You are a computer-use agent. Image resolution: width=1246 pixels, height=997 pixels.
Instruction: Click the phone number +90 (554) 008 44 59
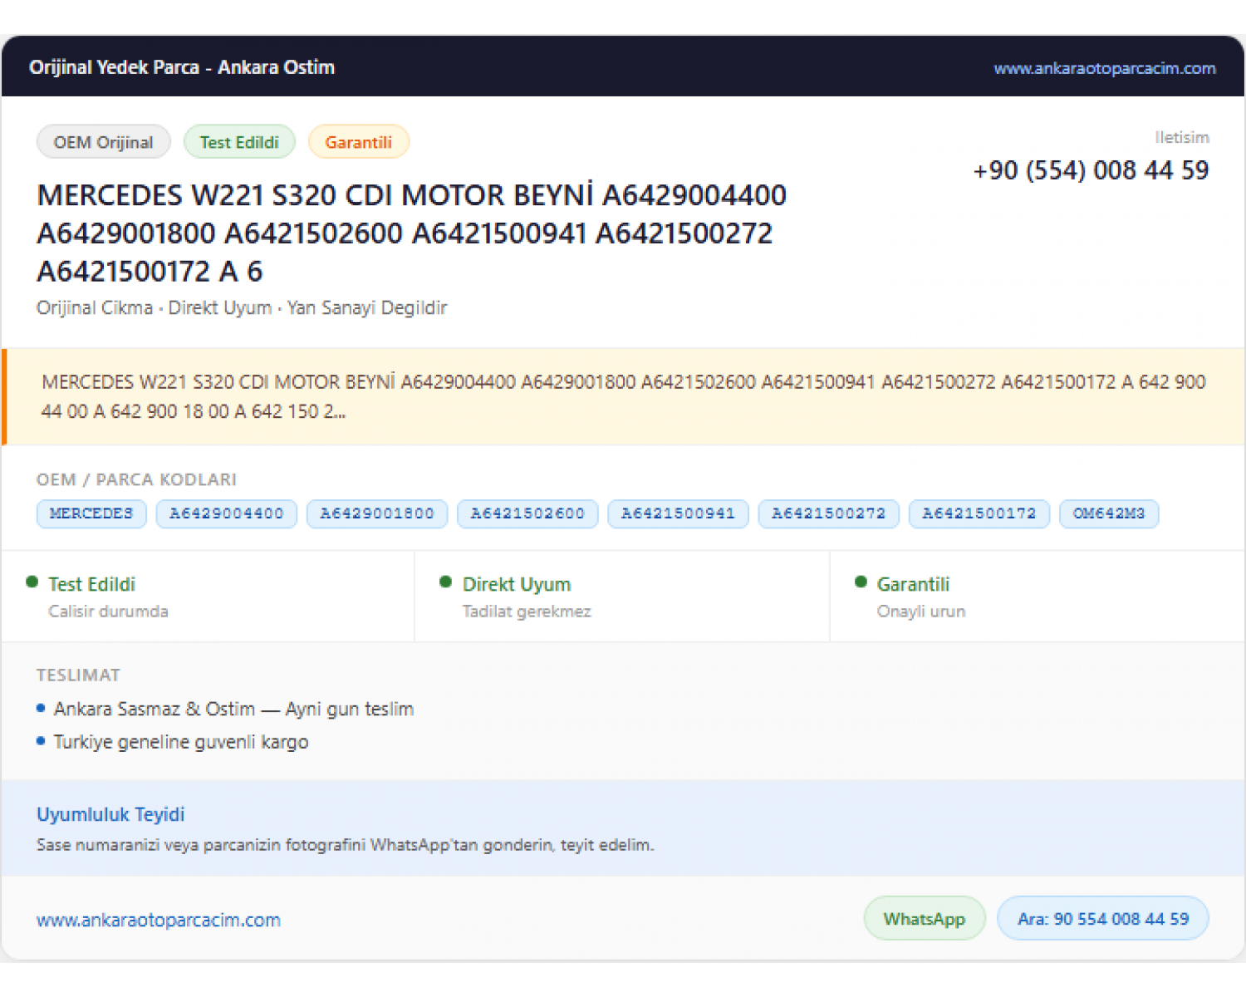click(1091, 170)
